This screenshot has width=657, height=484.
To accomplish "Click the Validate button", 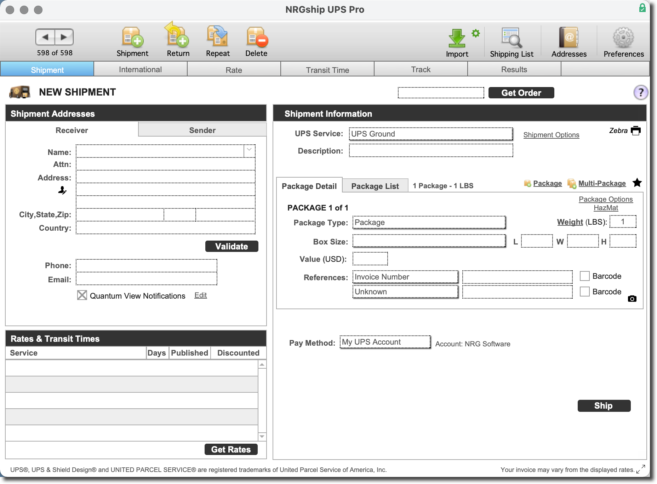I will 232,246.
